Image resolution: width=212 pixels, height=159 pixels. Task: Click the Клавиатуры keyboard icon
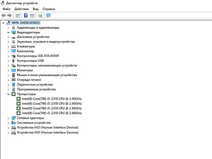pyautogui.click(x=14, y=47)
